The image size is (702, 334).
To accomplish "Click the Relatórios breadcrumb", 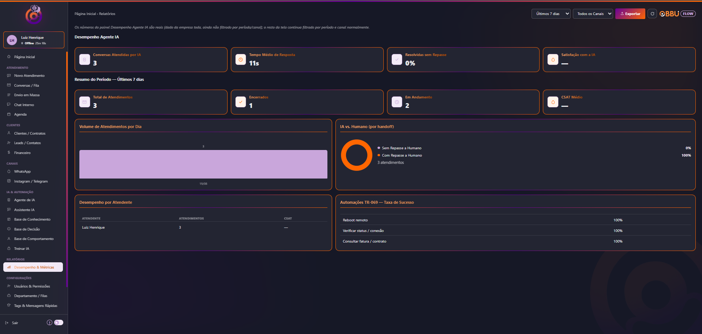I will pos(107,14).
